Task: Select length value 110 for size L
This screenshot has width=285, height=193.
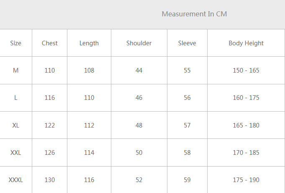Action: click(x=89, y=98)
